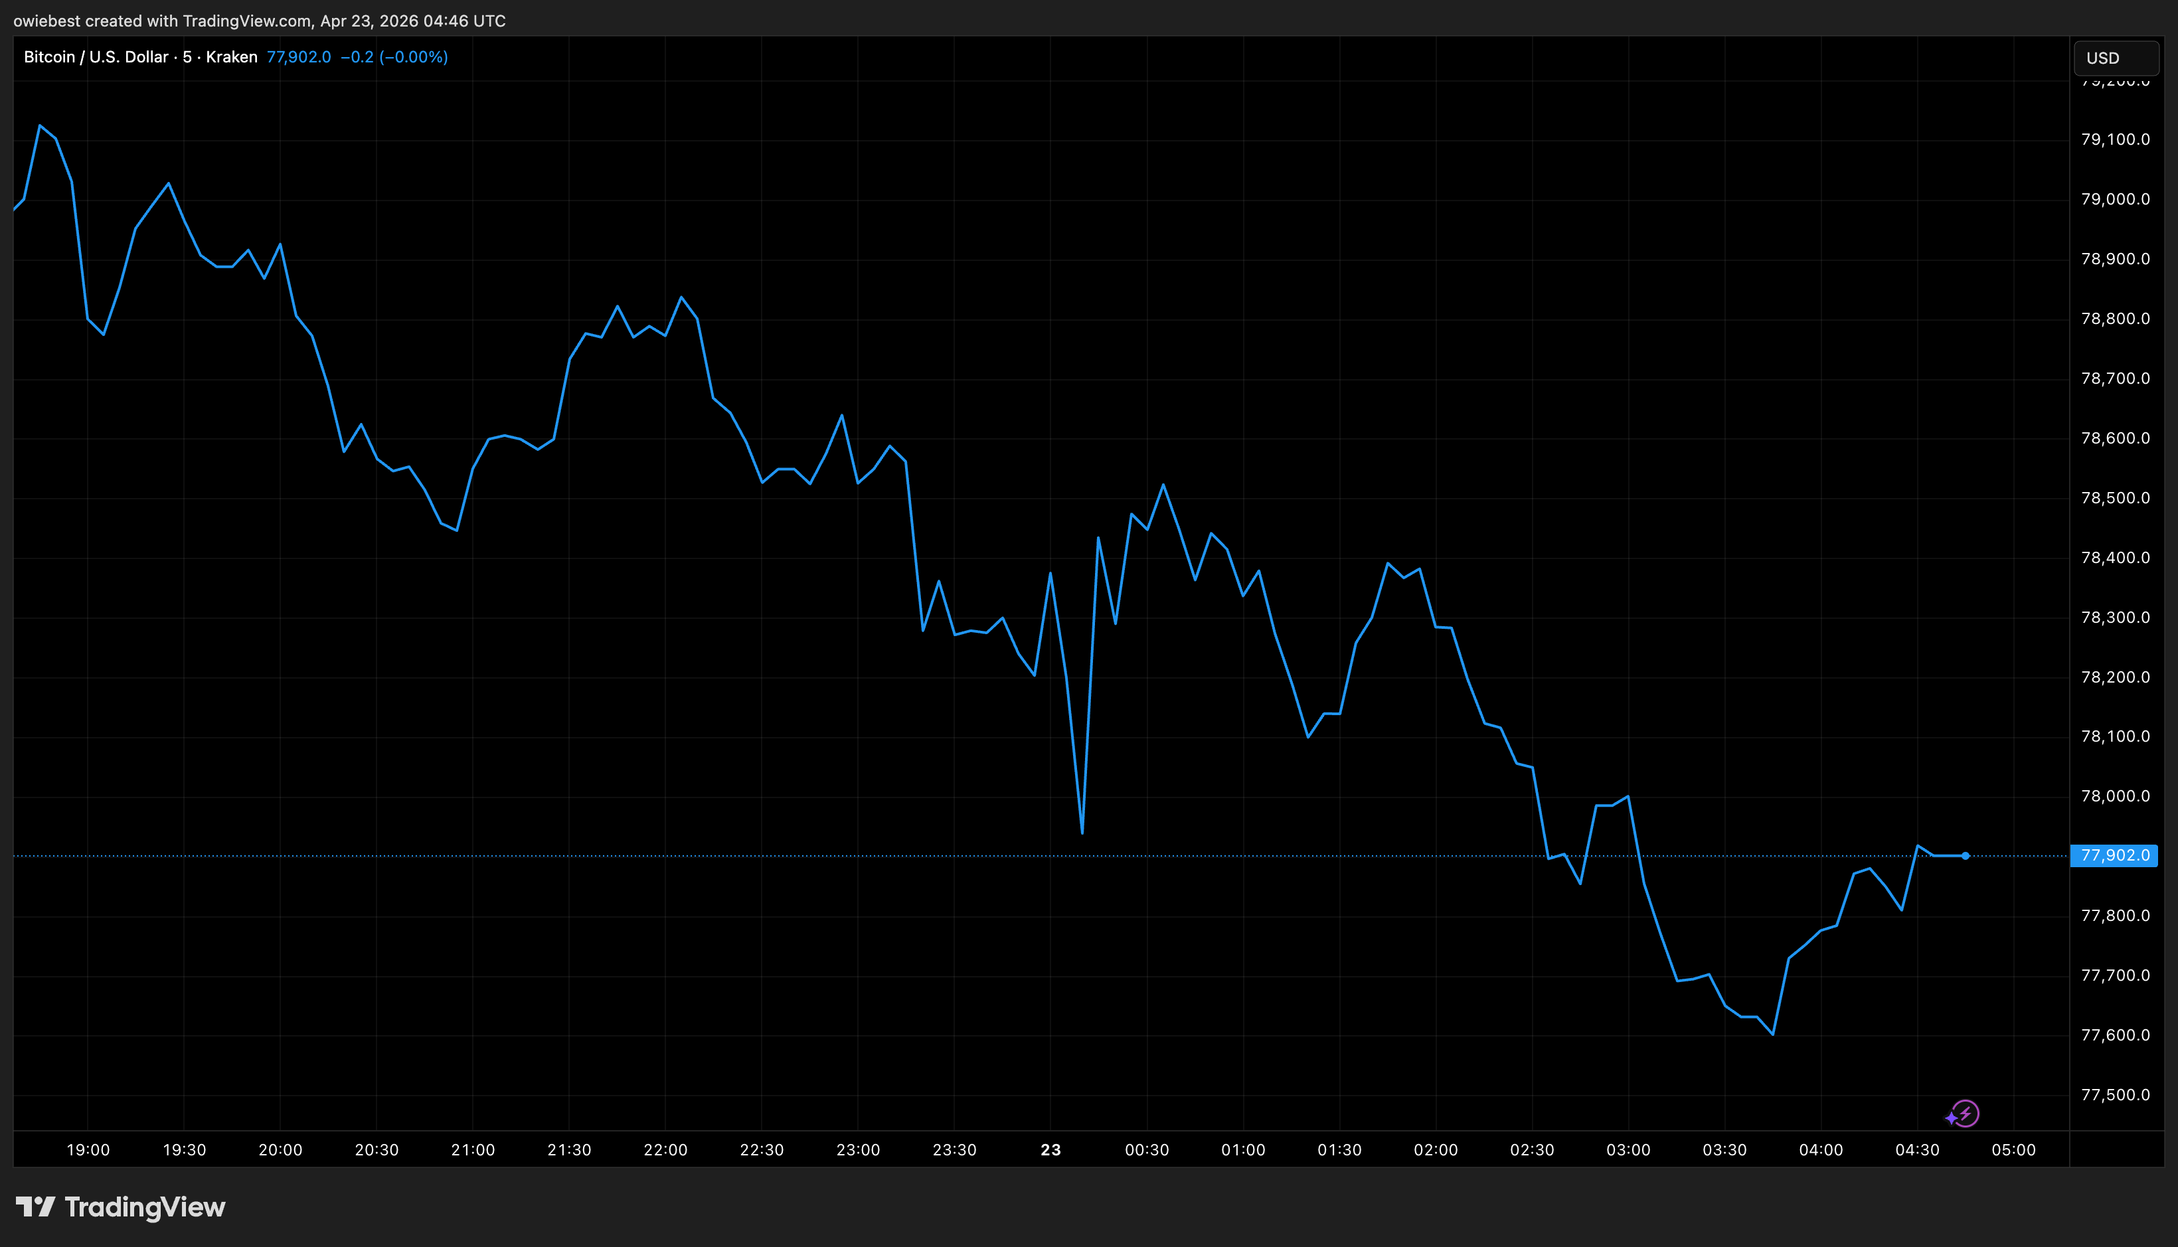Screen dimensions: 2178x1247
Task: Open the USD currency selector
Action: 2116,58
